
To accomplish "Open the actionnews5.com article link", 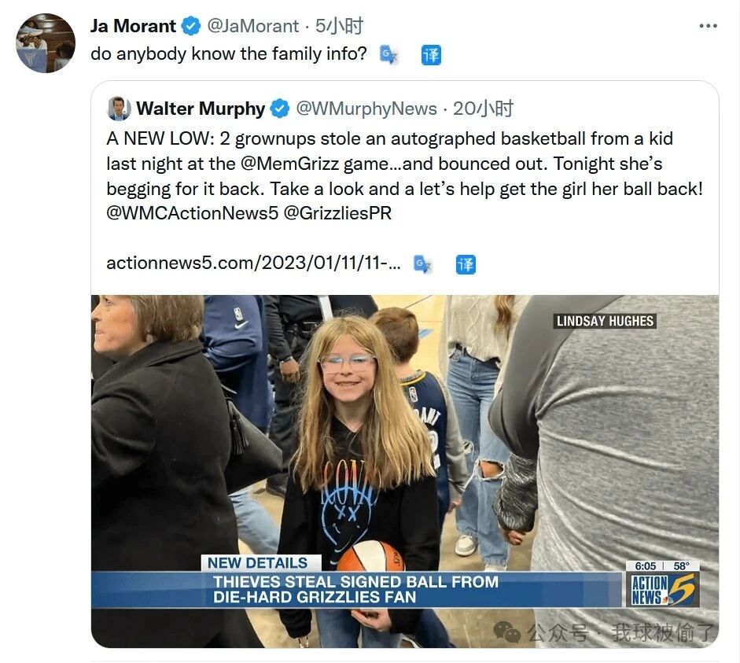I will (x=253, y=263).
